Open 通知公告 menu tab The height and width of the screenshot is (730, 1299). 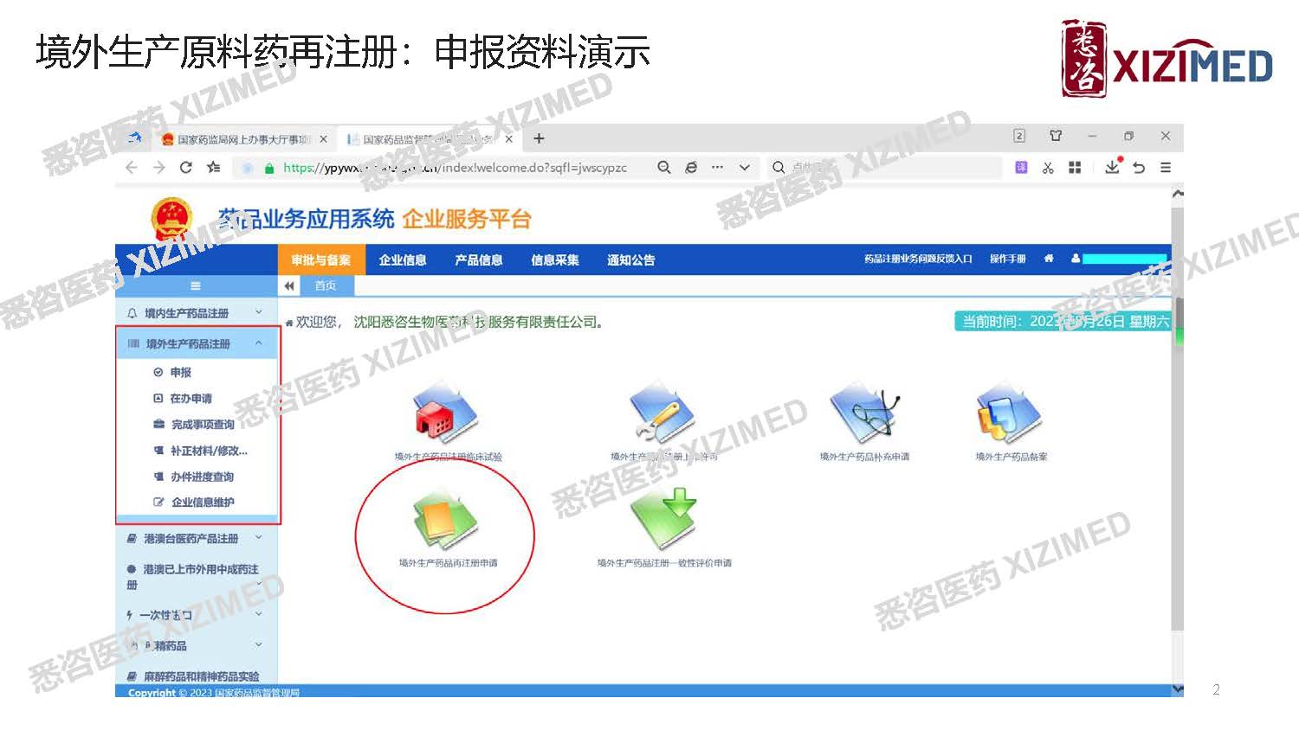point(630,260)
